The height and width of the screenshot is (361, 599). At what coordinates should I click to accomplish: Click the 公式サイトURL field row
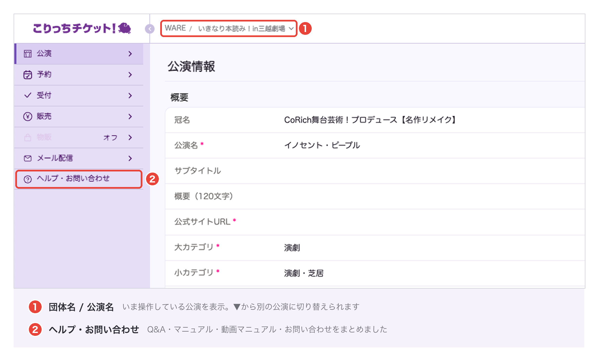coord(375,222)
